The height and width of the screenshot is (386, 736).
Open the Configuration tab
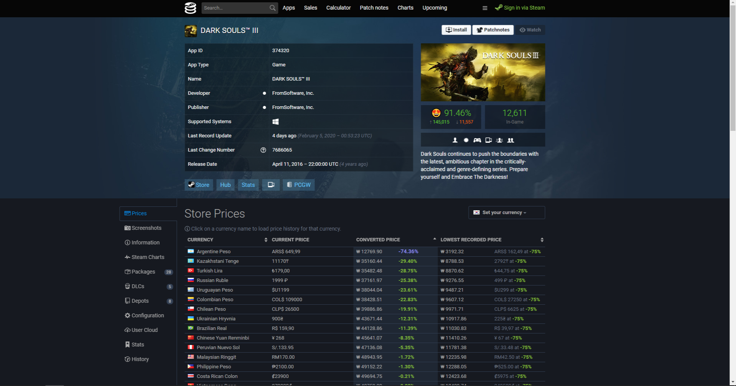tap(148, 315)
